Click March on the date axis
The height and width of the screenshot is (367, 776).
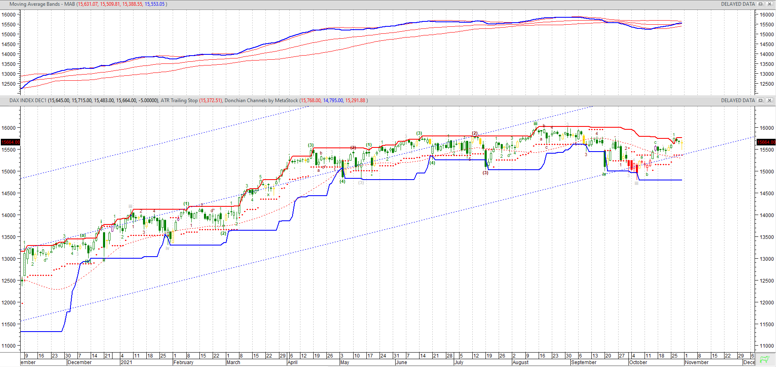233,362
